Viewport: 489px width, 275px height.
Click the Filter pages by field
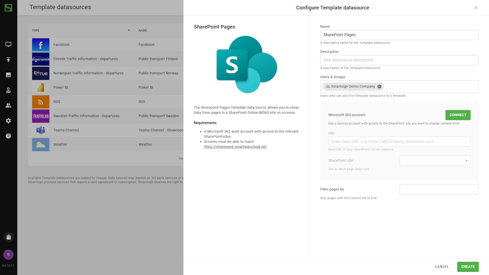click(439, 189)
